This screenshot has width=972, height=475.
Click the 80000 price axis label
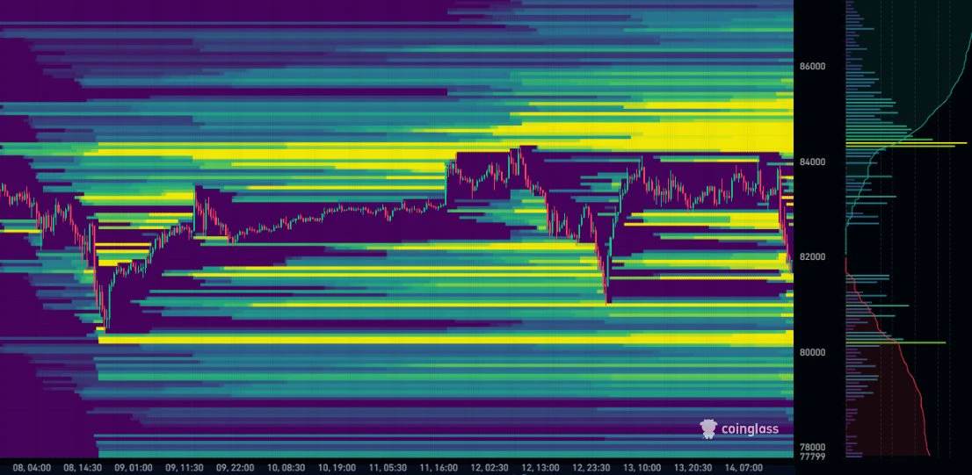click(812, 352)
